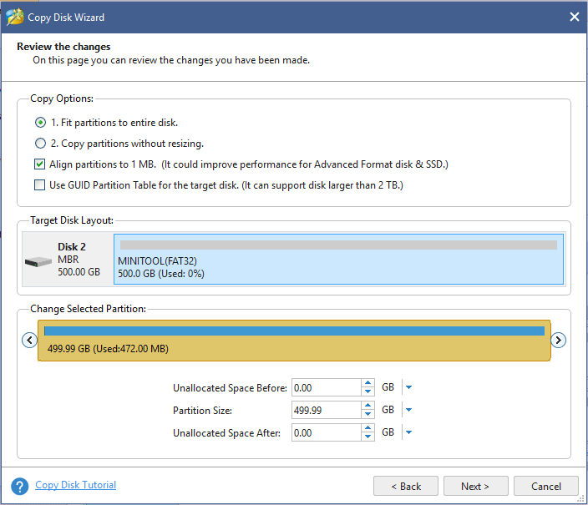
Task: Increase Unallocated Space Before with up arrow
Action: (x=367, y=383)
